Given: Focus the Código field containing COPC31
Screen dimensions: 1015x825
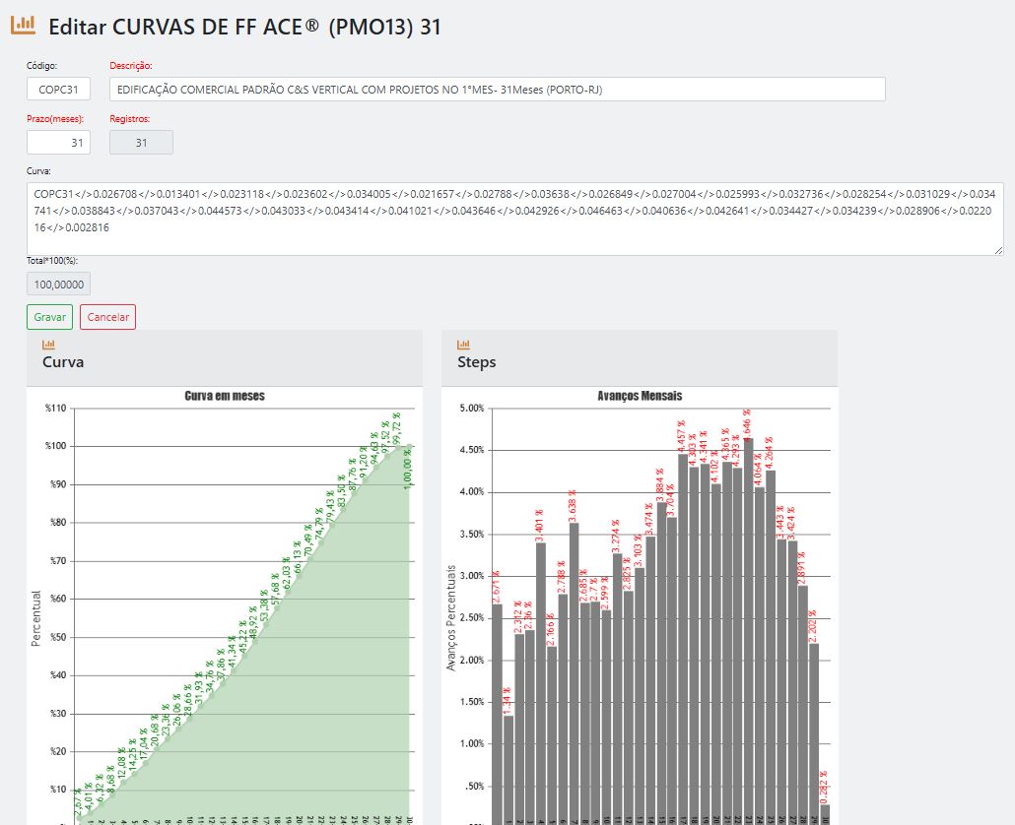Looking at the screenshot, I should point(58,89).
